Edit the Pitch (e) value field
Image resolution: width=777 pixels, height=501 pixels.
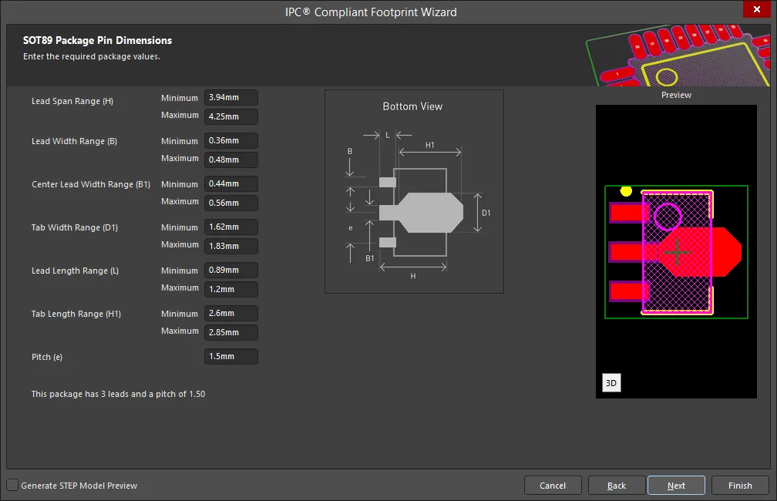[231, 356]
